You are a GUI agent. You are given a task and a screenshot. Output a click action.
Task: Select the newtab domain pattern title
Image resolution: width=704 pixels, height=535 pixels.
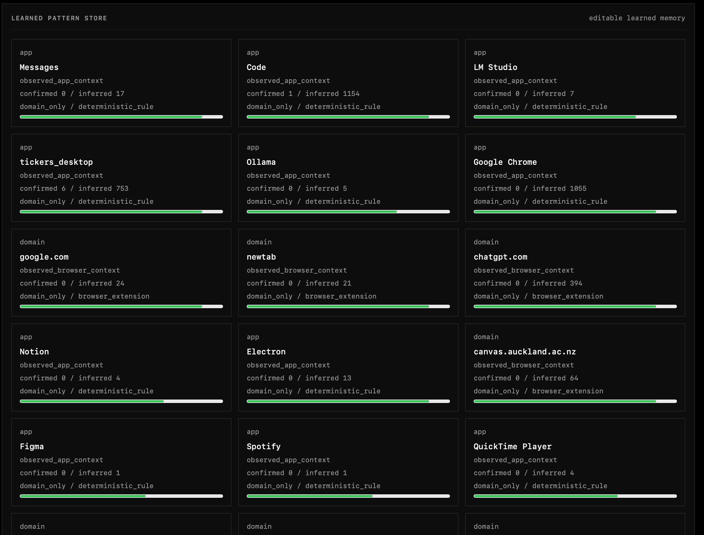point(261,257)
